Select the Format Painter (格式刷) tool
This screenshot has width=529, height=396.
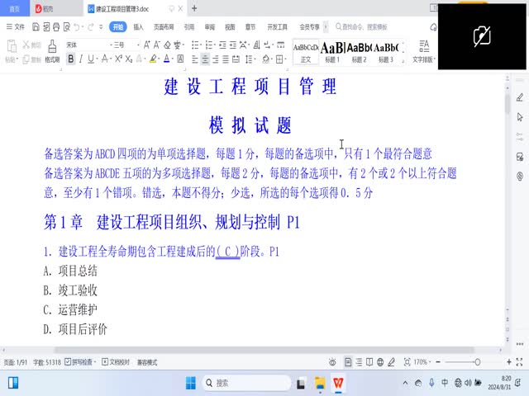(52, 51)
